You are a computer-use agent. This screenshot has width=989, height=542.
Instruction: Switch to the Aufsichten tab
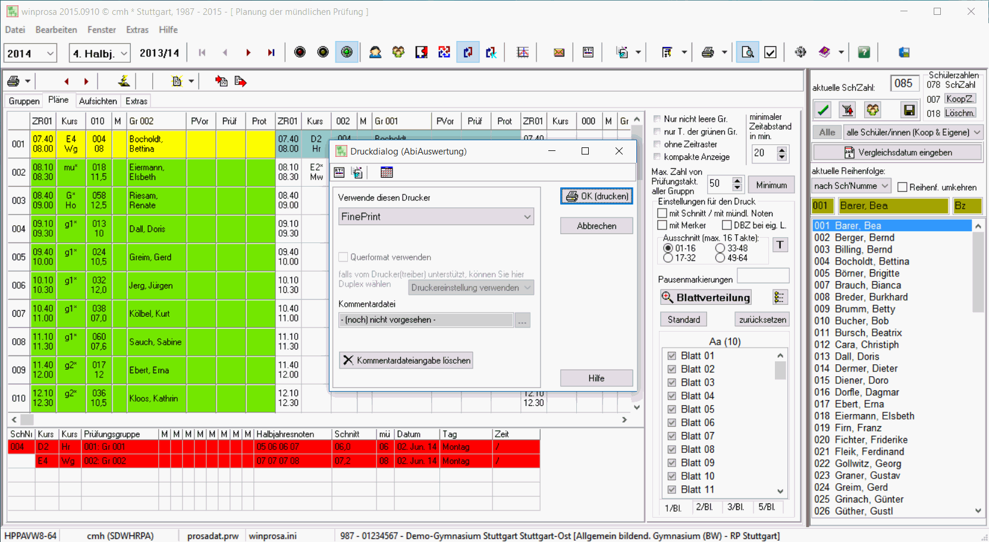[98, 101]
